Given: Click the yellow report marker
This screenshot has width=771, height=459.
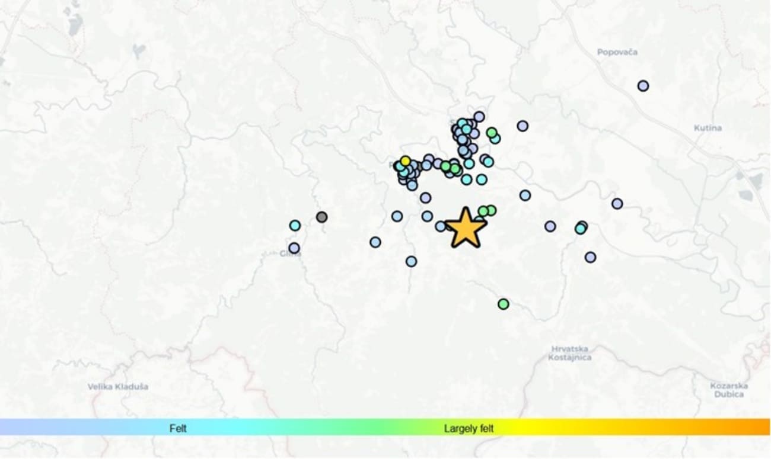Looking at the screenshot, I should [x=405, y=161].
